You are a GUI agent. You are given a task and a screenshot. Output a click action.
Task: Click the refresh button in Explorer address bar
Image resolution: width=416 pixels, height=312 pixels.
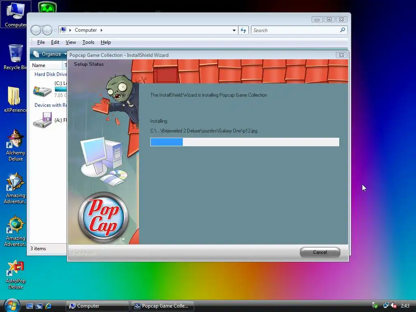[x=243, y=30]
